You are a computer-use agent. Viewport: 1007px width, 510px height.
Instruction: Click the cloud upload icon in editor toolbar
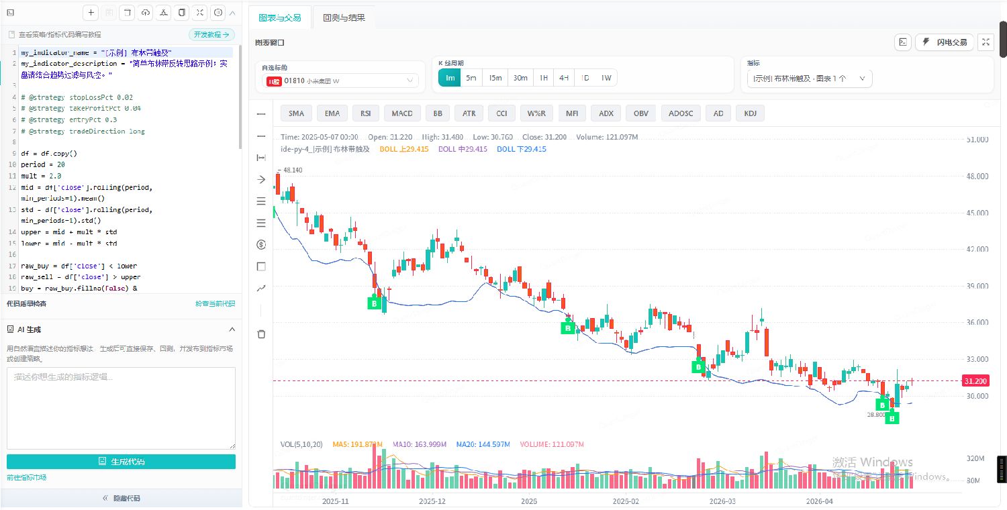146,13
